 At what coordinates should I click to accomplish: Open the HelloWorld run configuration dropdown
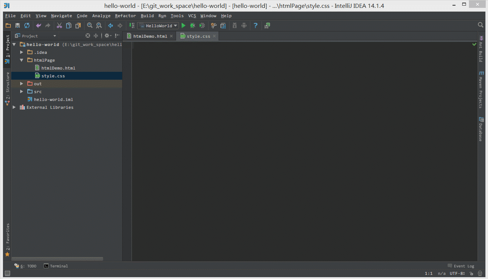pos(158,25)
